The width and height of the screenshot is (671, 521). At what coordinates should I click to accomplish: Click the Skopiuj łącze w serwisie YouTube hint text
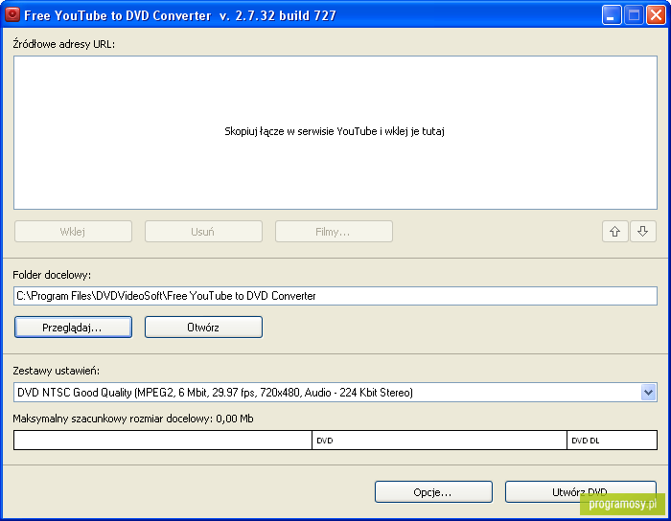[x=335, y=131]
